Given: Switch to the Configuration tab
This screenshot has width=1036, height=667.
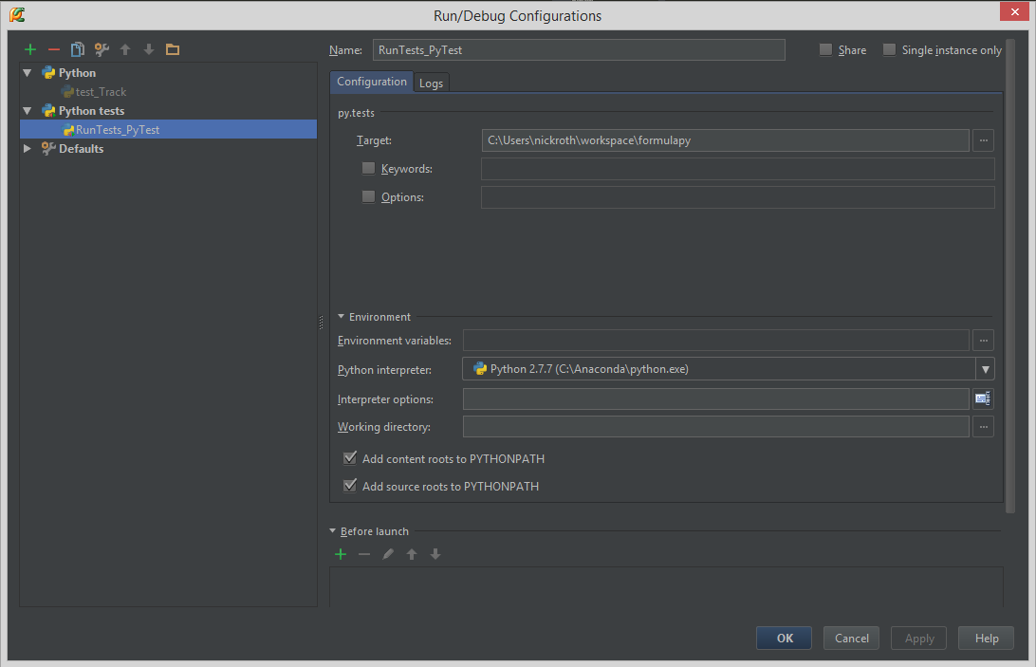Looking at the screenshot, I should [x=372, y=82].
